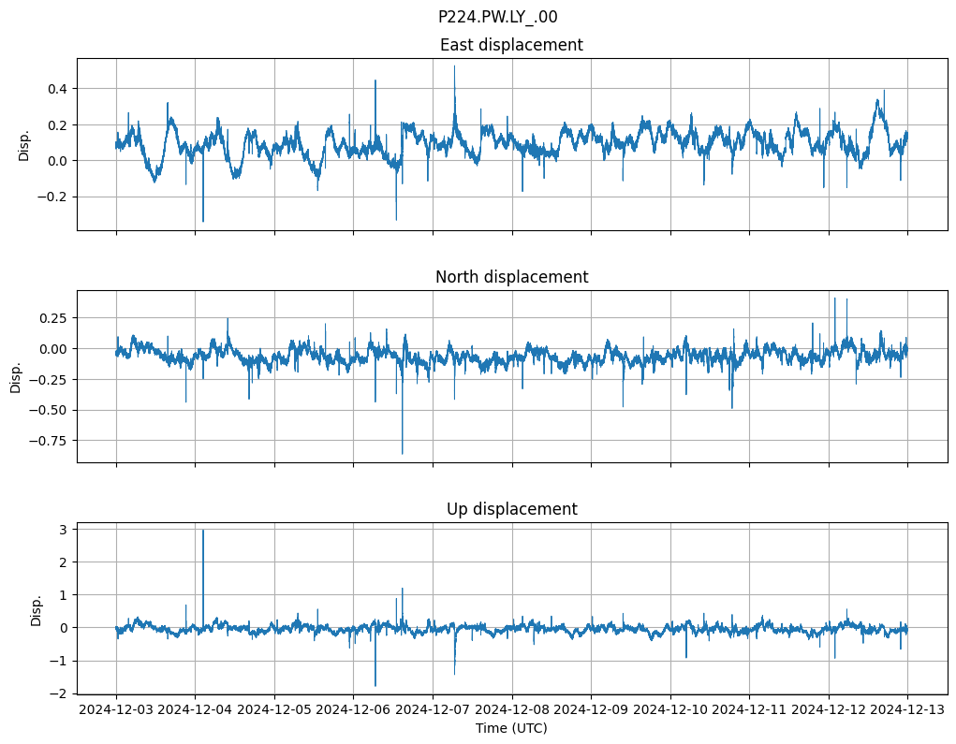Select the North displacement subplot title
Viewport: 956px width, 744px height.
pos(510,277)
